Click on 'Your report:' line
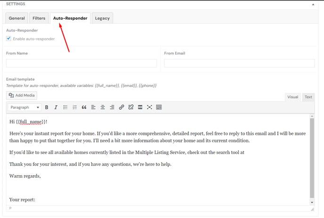324x218 pixels. click(22, 200)
